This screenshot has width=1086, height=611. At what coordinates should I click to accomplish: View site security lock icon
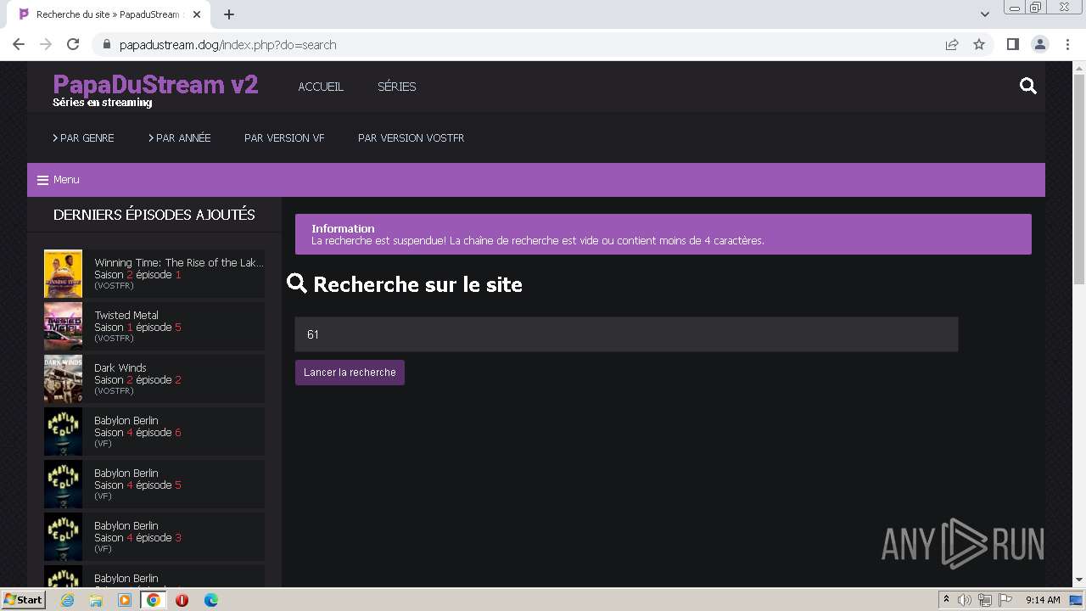click(106, 45)
